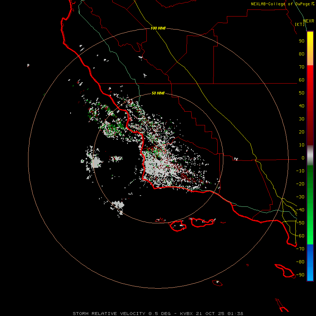Screen dimensions: 316x316
Task: Click the 30 value on velocity scale
Action: [302, 119]
